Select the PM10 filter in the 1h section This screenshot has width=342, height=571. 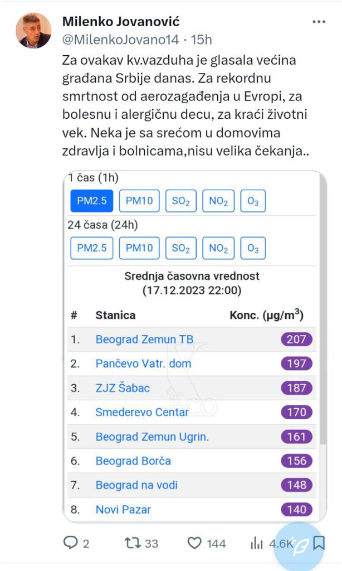[x=139, y=201]
